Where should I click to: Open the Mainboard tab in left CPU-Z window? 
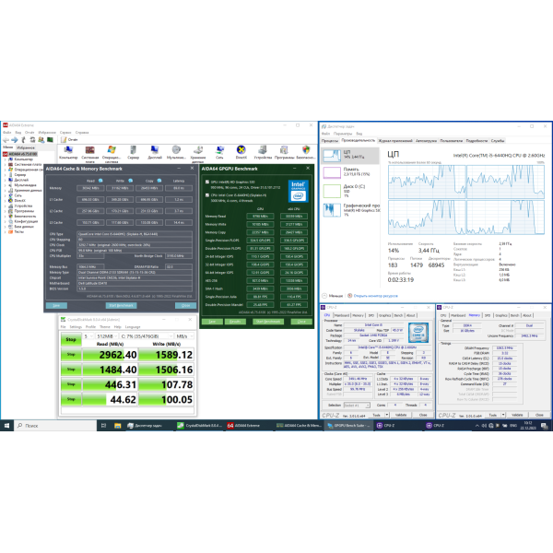coord(342,315)
